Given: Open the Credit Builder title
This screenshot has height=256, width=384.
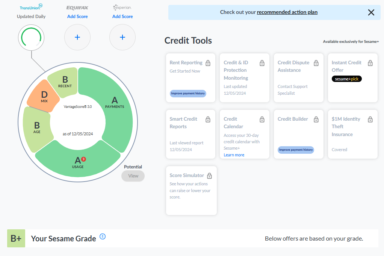Looking at the screenshot, I should (293, 119).
